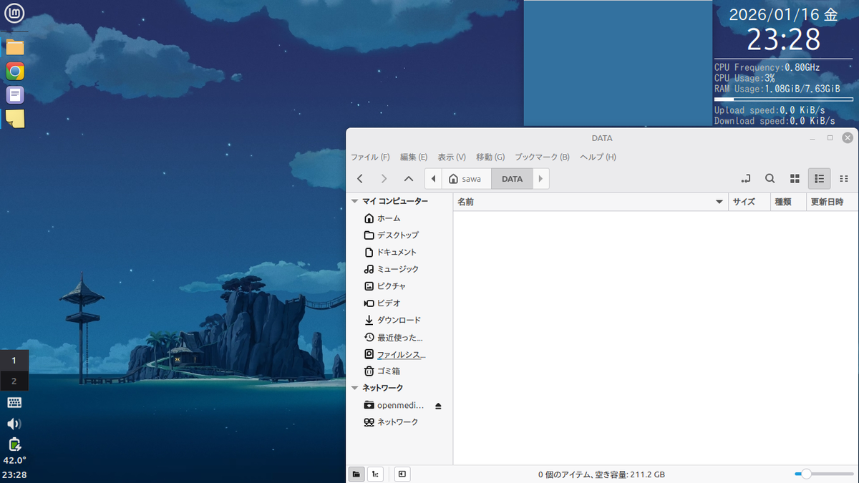
Task: Open the file search tool
Action: [x=770, y=179]
